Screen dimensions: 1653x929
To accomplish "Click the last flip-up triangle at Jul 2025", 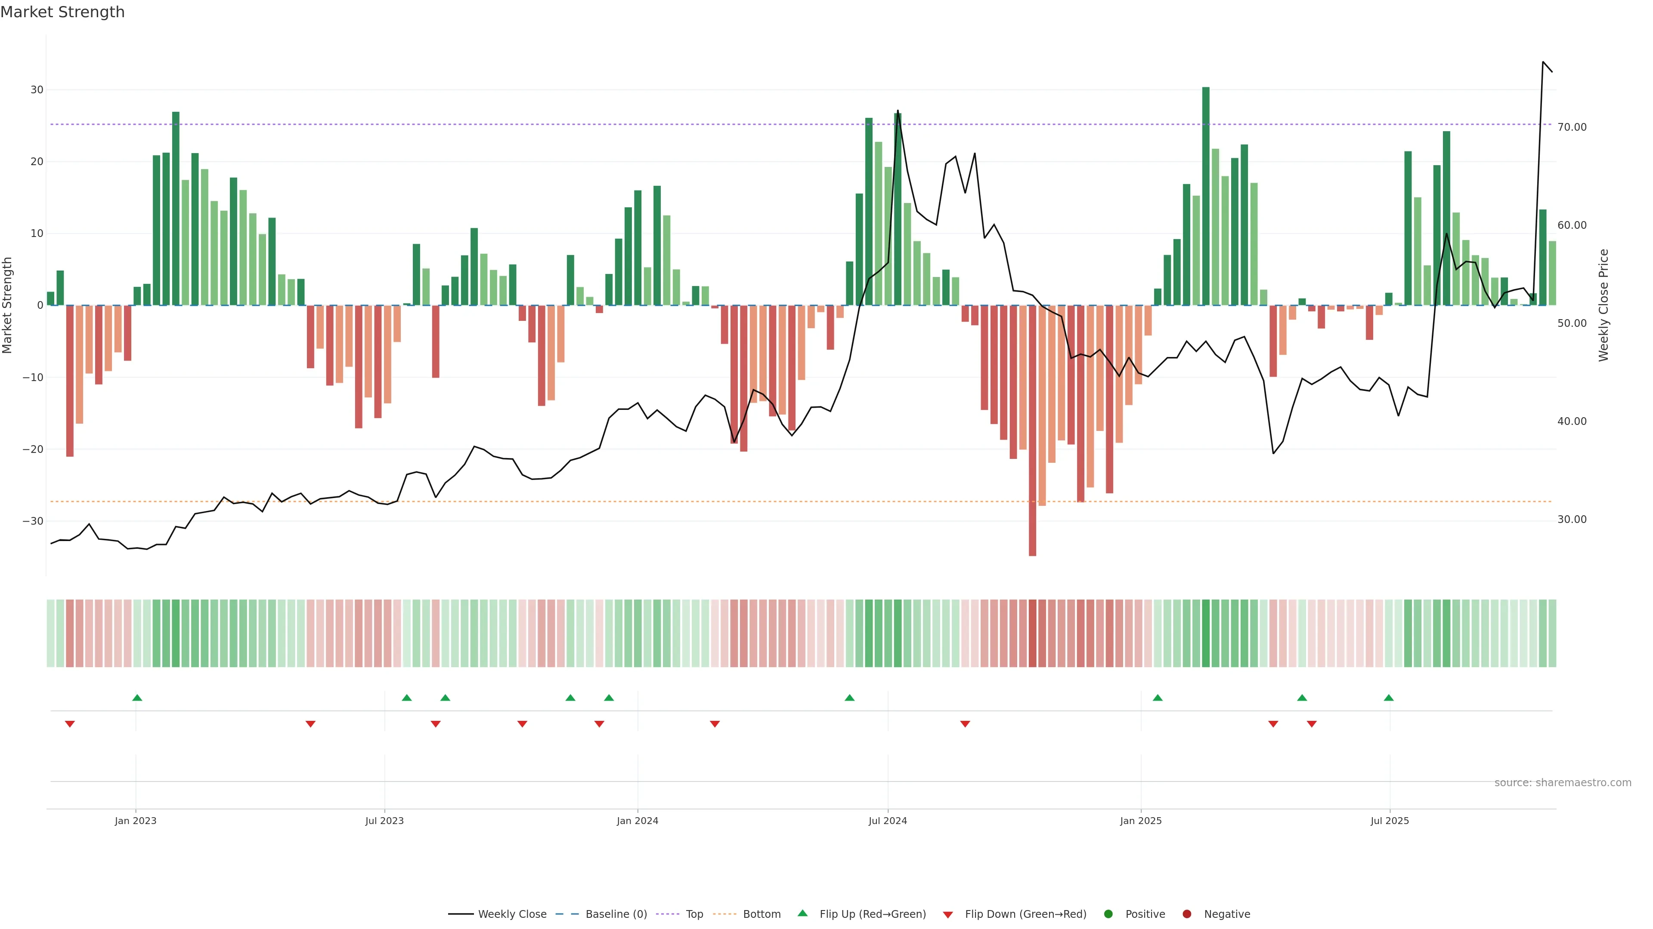I will coord(1389,698).
